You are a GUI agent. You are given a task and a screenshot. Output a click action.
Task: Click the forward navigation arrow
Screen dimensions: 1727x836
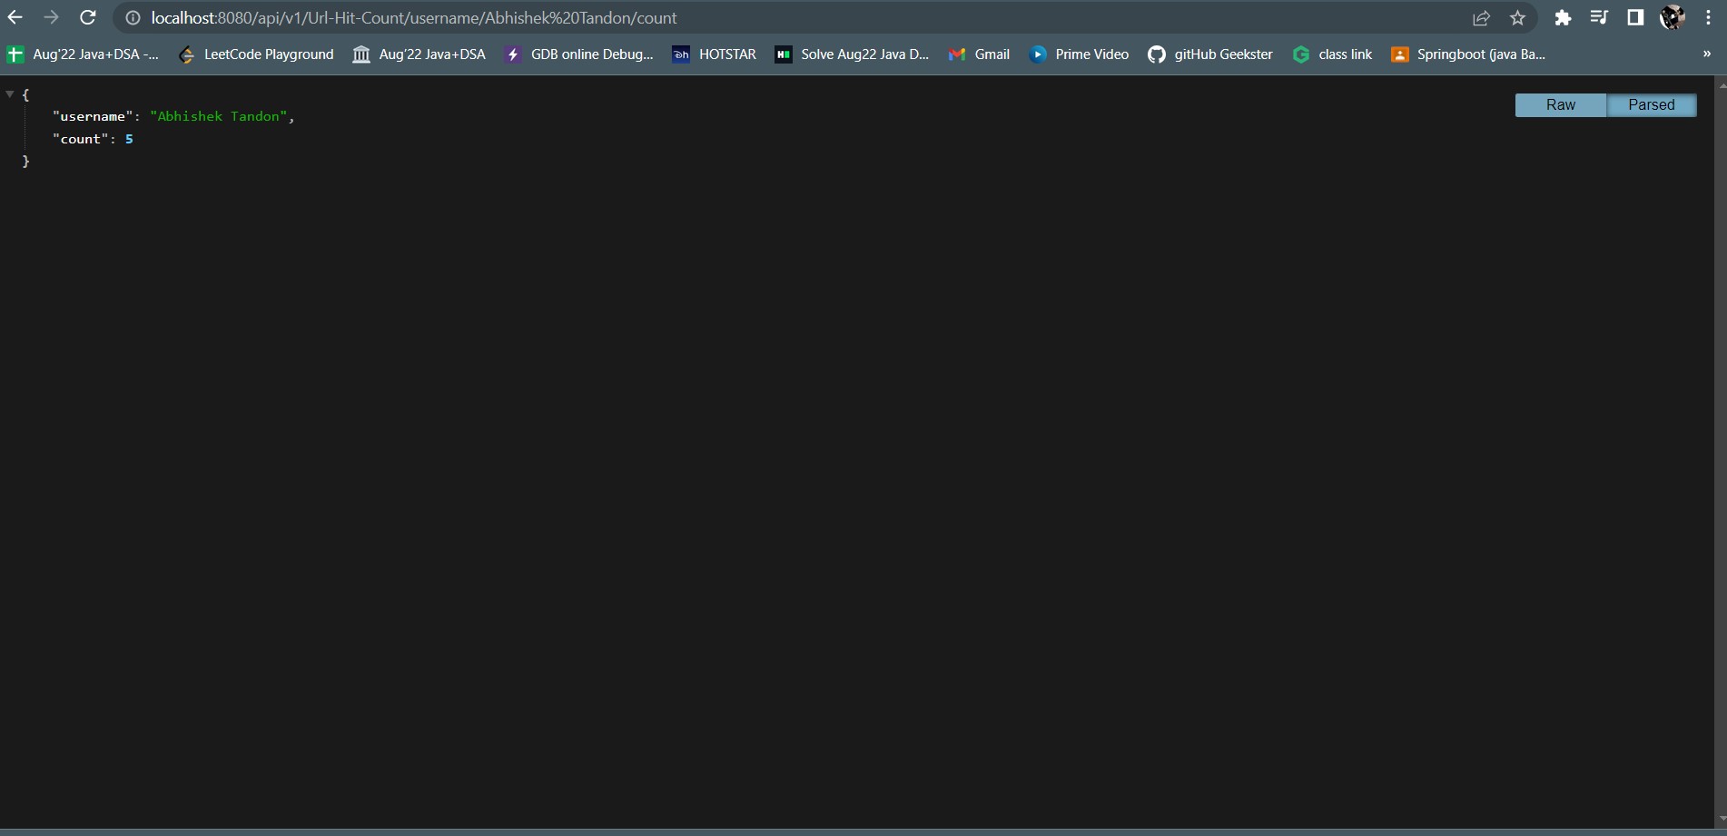[x=51, y=17]
